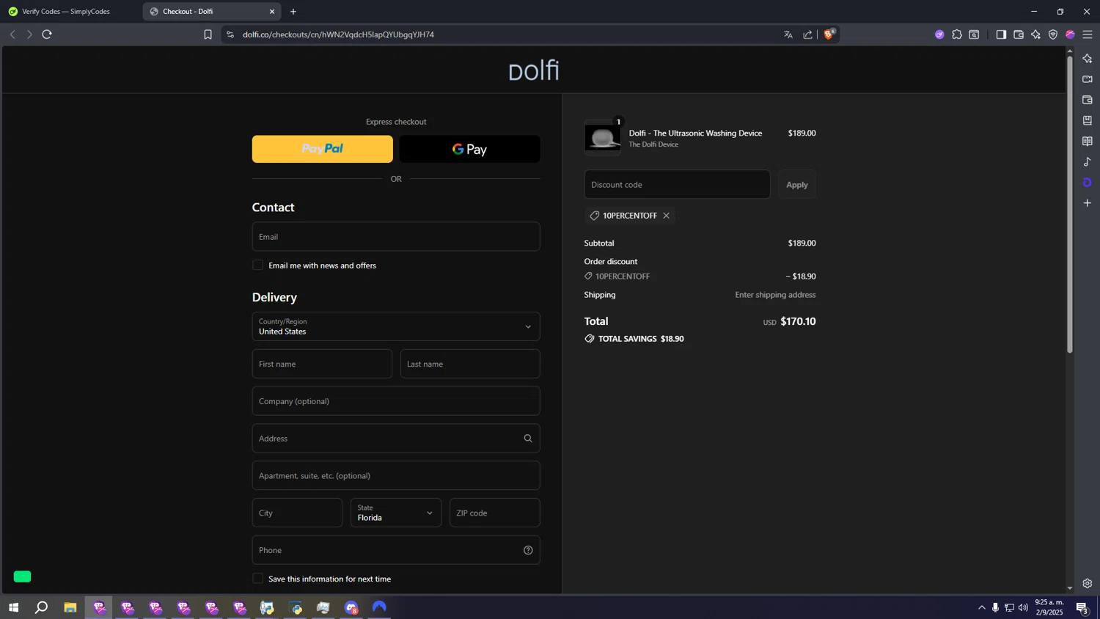View site information icon in address bar
1100x619 pixels.
tap(230, 34)
